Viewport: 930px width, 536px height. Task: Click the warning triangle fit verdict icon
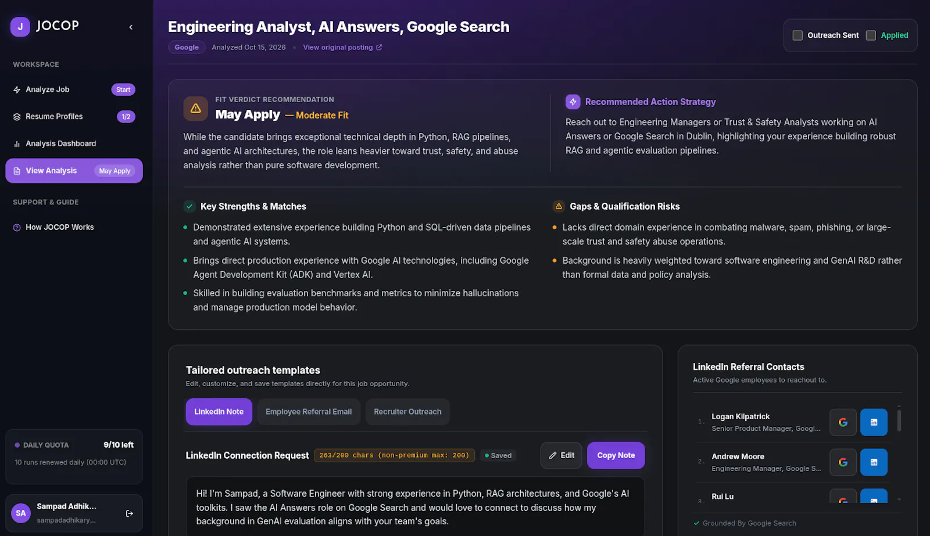[x=196, y=109]
